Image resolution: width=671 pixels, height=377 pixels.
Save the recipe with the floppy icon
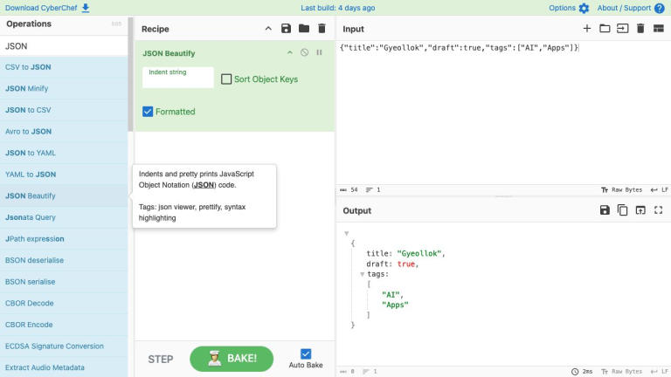(286, 29)
